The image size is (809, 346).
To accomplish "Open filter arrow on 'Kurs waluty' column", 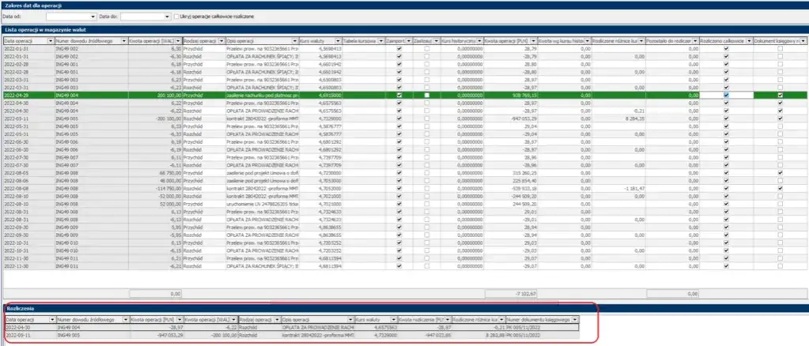I will [338, 39].
